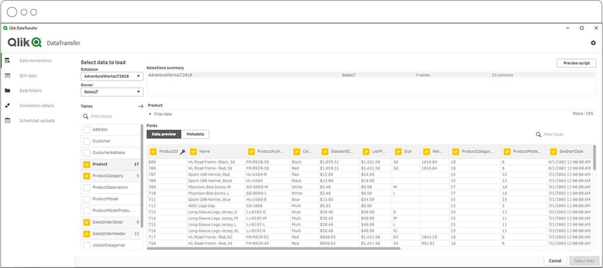
Task: Click the Preview script button
Action: click(576, 63)
